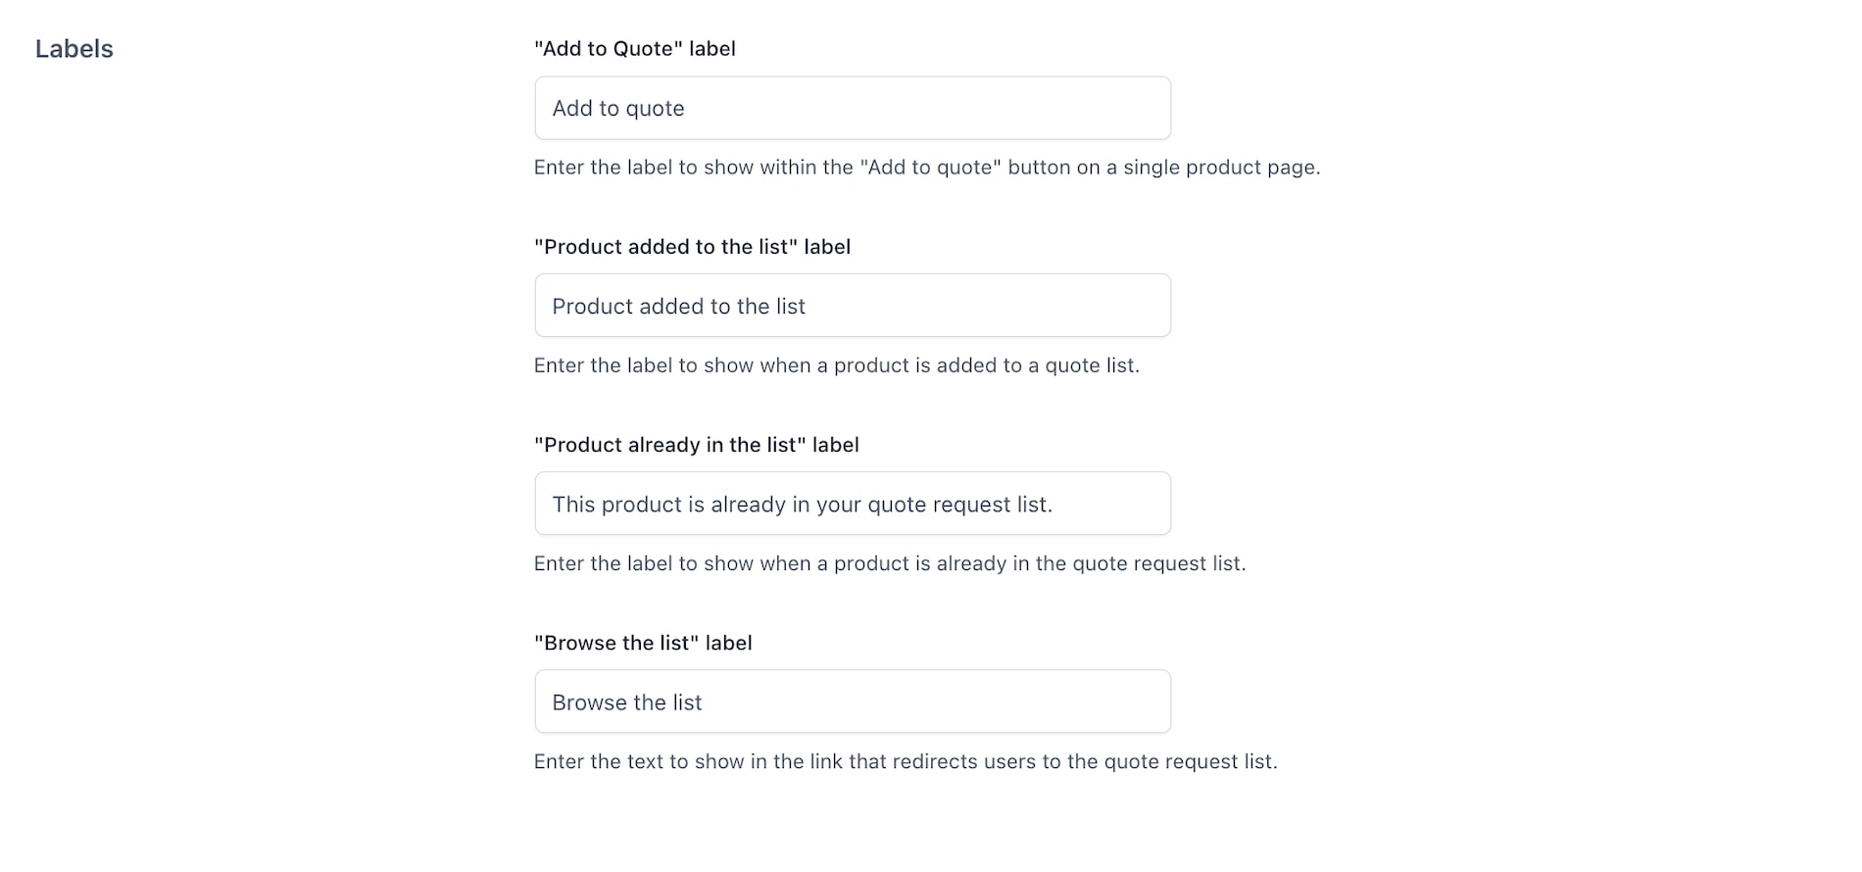
Task: Click the "Labels" section heading
Action: tap(74, 49)
